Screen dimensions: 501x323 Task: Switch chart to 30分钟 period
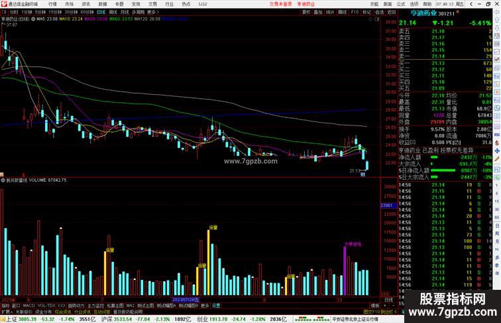[x=71, y=12]
